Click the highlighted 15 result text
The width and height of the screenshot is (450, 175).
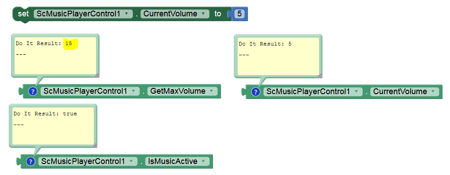[69, 44]
